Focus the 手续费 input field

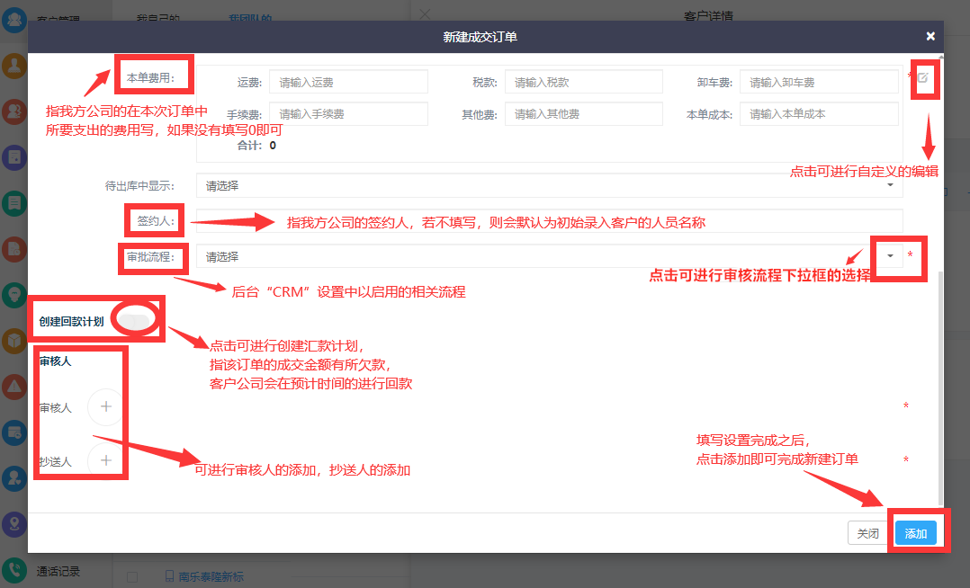pyautogui.click(x=348, y=114)
